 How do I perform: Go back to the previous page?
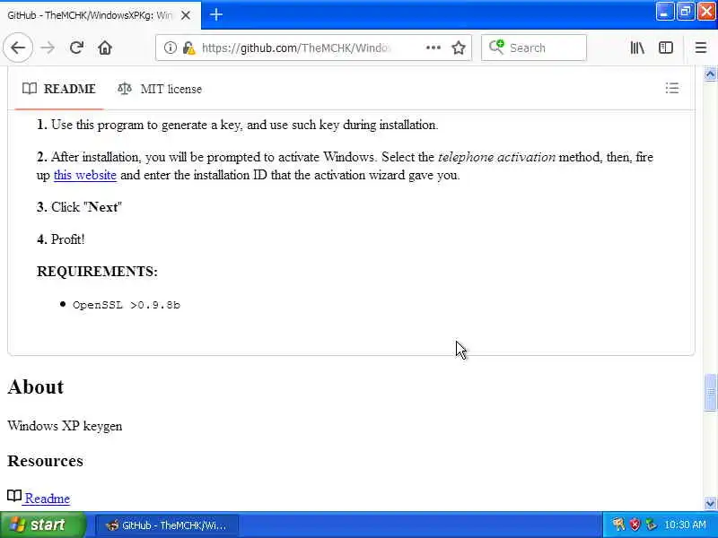18,48
